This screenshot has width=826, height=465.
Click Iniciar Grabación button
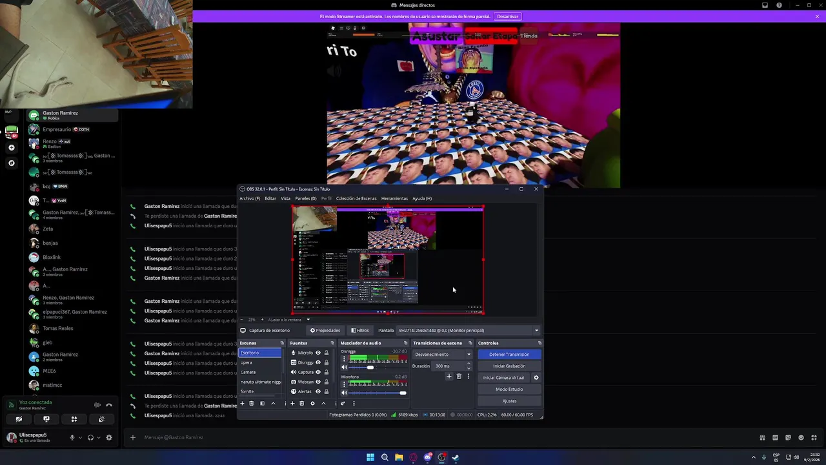click(509, 366)
